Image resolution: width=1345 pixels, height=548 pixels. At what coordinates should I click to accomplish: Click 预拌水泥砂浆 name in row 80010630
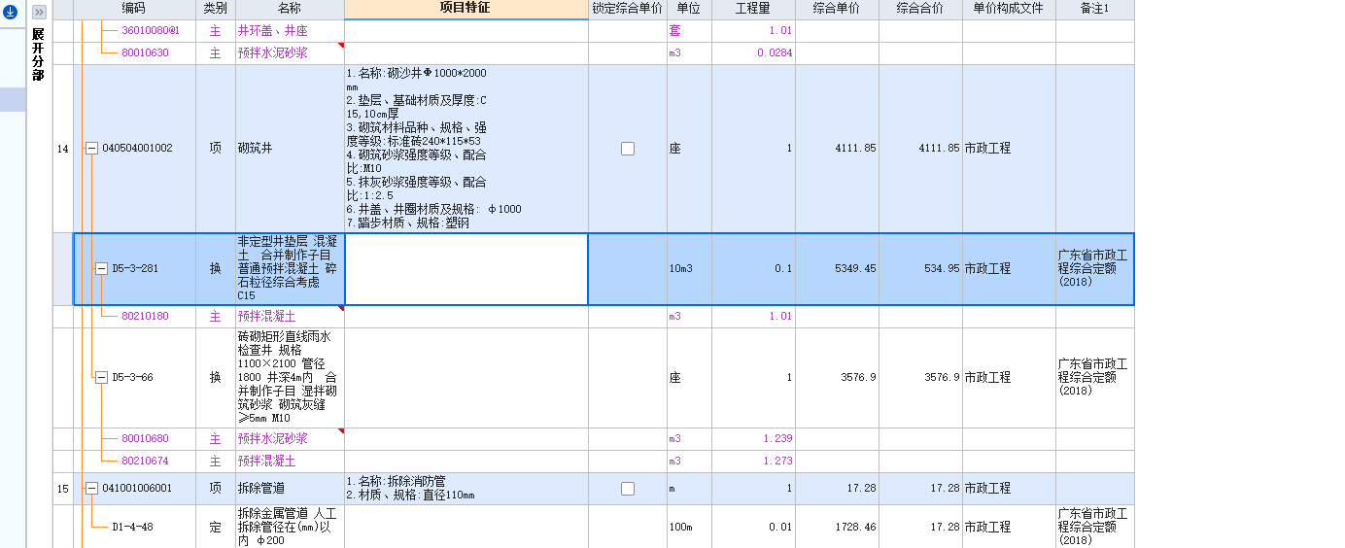coord(273,53)
